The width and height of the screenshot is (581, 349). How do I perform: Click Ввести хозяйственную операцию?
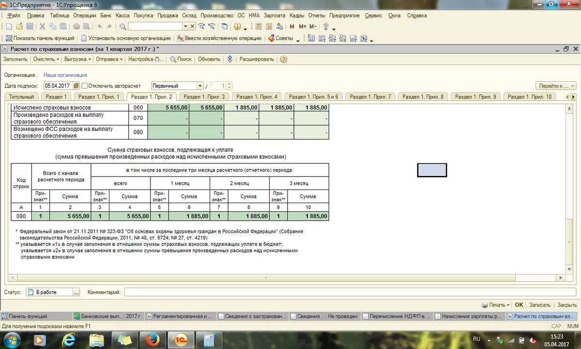click(x=219, y=38)
